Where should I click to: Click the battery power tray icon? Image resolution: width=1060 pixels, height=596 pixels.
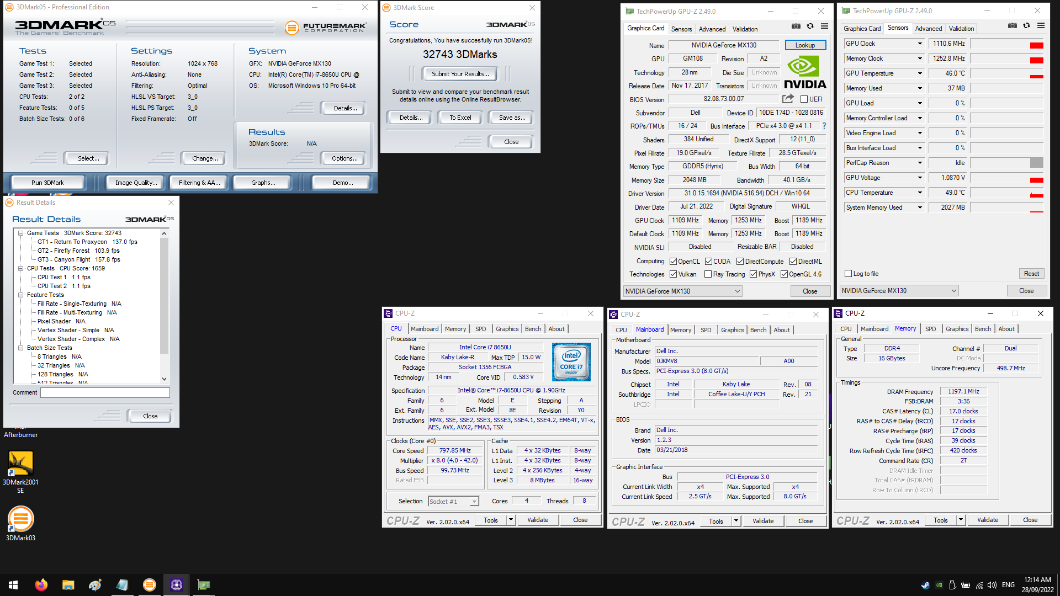point(966,585)
